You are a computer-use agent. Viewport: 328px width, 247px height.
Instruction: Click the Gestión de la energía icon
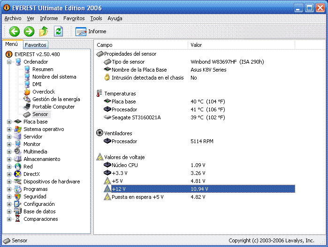pyautogui.click(x=27, y=99)
